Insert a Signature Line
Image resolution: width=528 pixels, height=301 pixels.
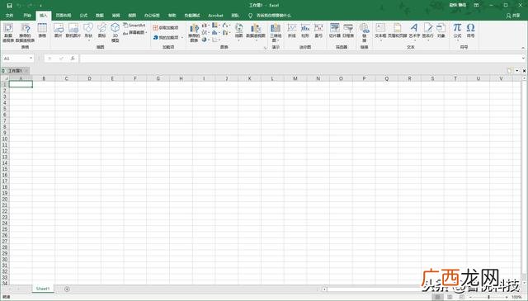(x=428, y=31)
